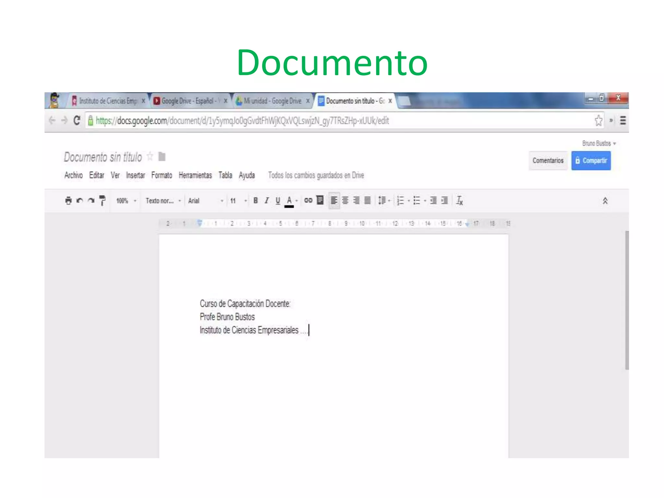Image resolution: width=664 pixels, height=498 pixels.
Task: Open the Arial font dropdown
Action: 206,201
